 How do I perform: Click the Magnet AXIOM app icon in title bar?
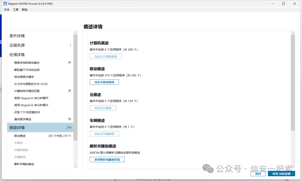coord(5,3)
